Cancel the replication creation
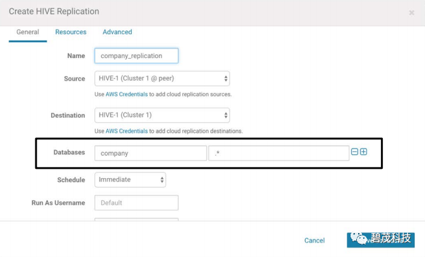 [314, 241]
